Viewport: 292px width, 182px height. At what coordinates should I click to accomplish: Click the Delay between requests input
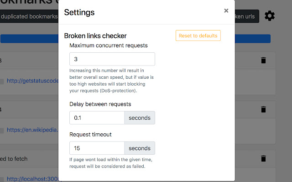click(x=97, y=118)
